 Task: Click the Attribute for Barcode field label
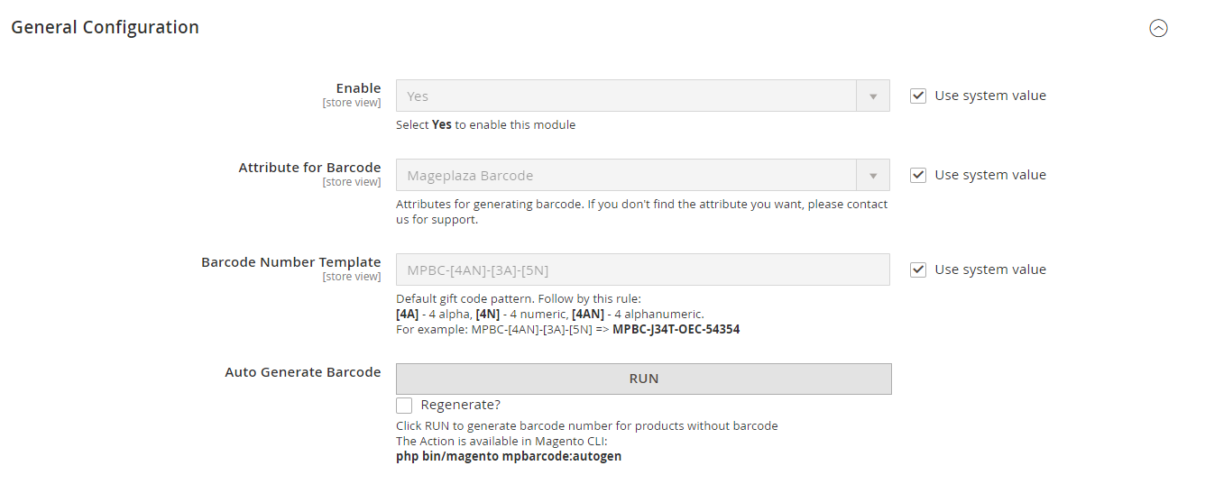pyautogui.click(x=309, y=168)
